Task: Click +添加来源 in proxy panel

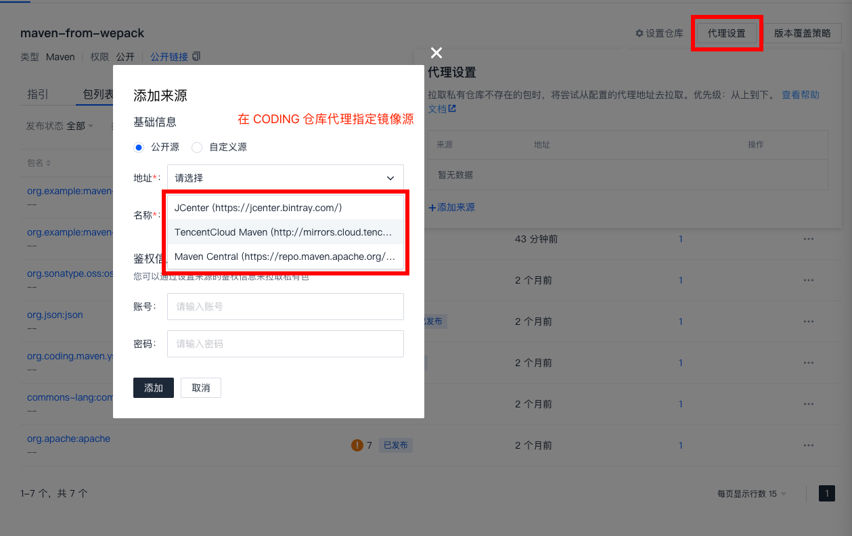Action: (x=451, y=207)
